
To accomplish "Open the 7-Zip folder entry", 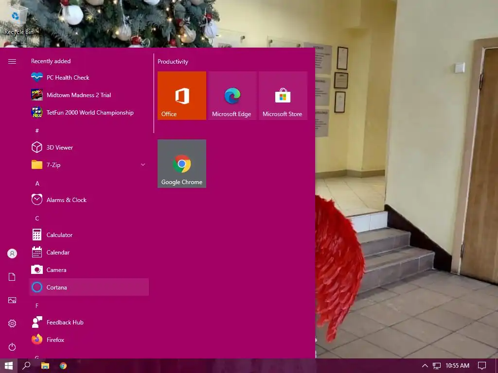I will 89,165.
